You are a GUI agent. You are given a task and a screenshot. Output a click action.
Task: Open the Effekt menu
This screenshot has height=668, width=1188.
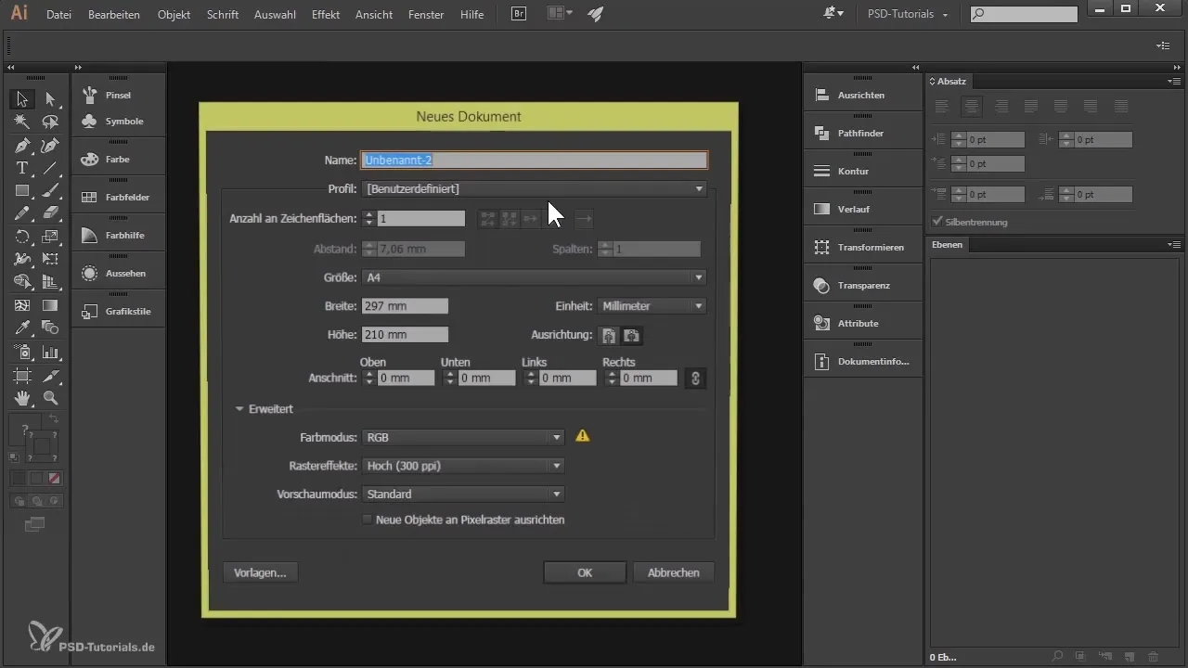click(326, 15)
